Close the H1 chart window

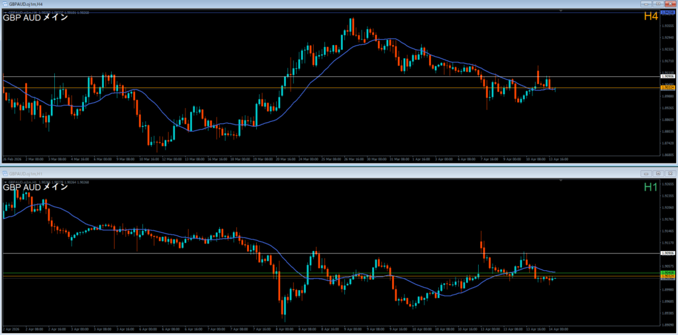coord(669,172)
